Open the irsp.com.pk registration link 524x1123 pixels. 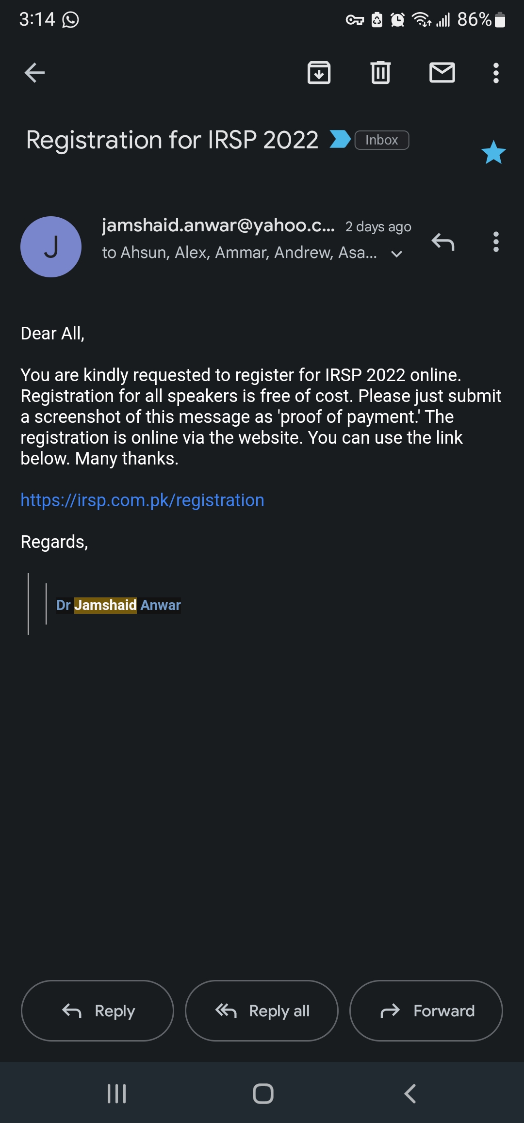(142, 500)
